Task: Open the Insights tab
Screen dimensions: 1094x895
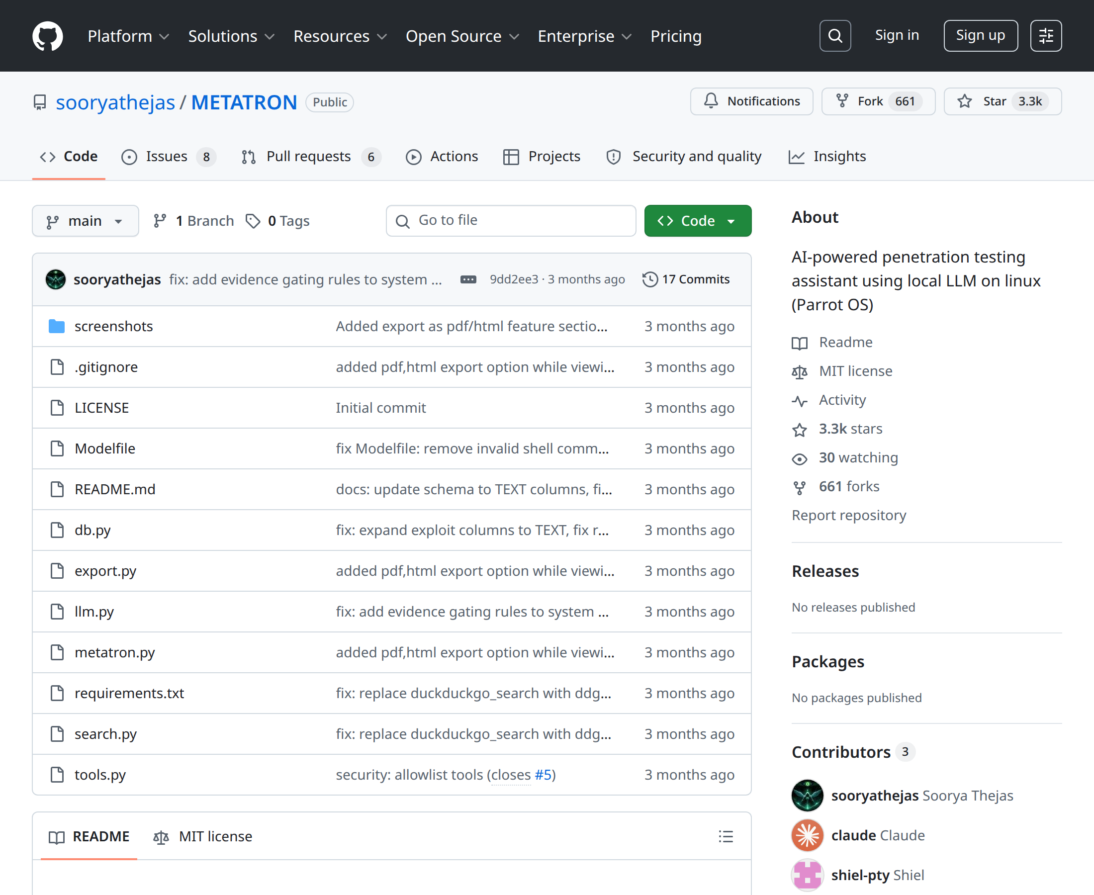Action: coord(827,157)
